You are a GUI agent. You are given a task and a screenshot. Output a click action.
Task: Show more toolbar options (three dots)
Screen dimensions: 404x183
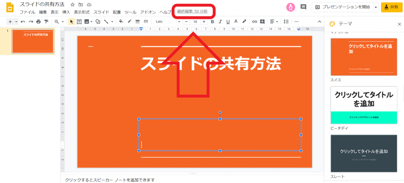pyautogui.click(x=296, y=22)
